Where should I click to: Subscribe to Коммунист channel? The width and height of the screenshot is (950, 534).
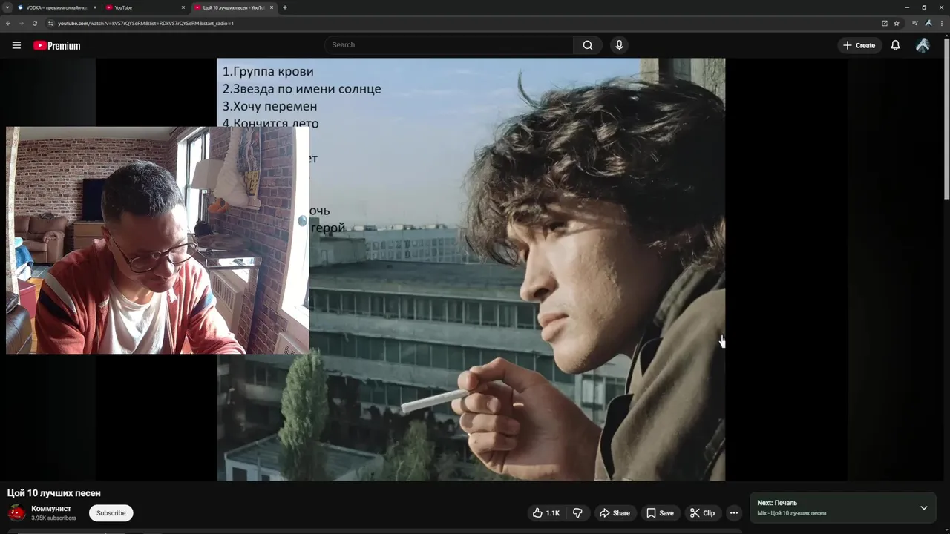tap(111, 513)
